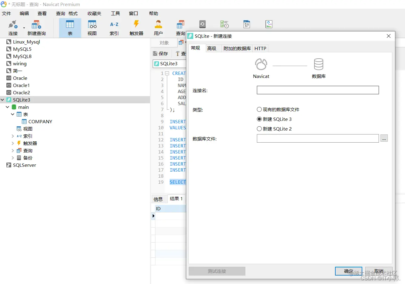
Task: Select the 新建 SQLite 3 radio button
Action: pyautogui.click(x=259, y=119)
